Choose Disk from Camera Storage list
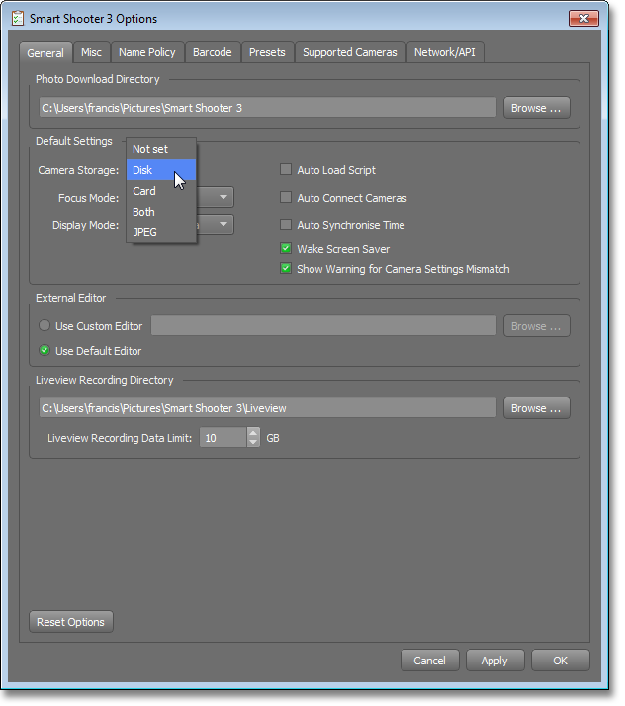The image size is (625, 706). 143,170
